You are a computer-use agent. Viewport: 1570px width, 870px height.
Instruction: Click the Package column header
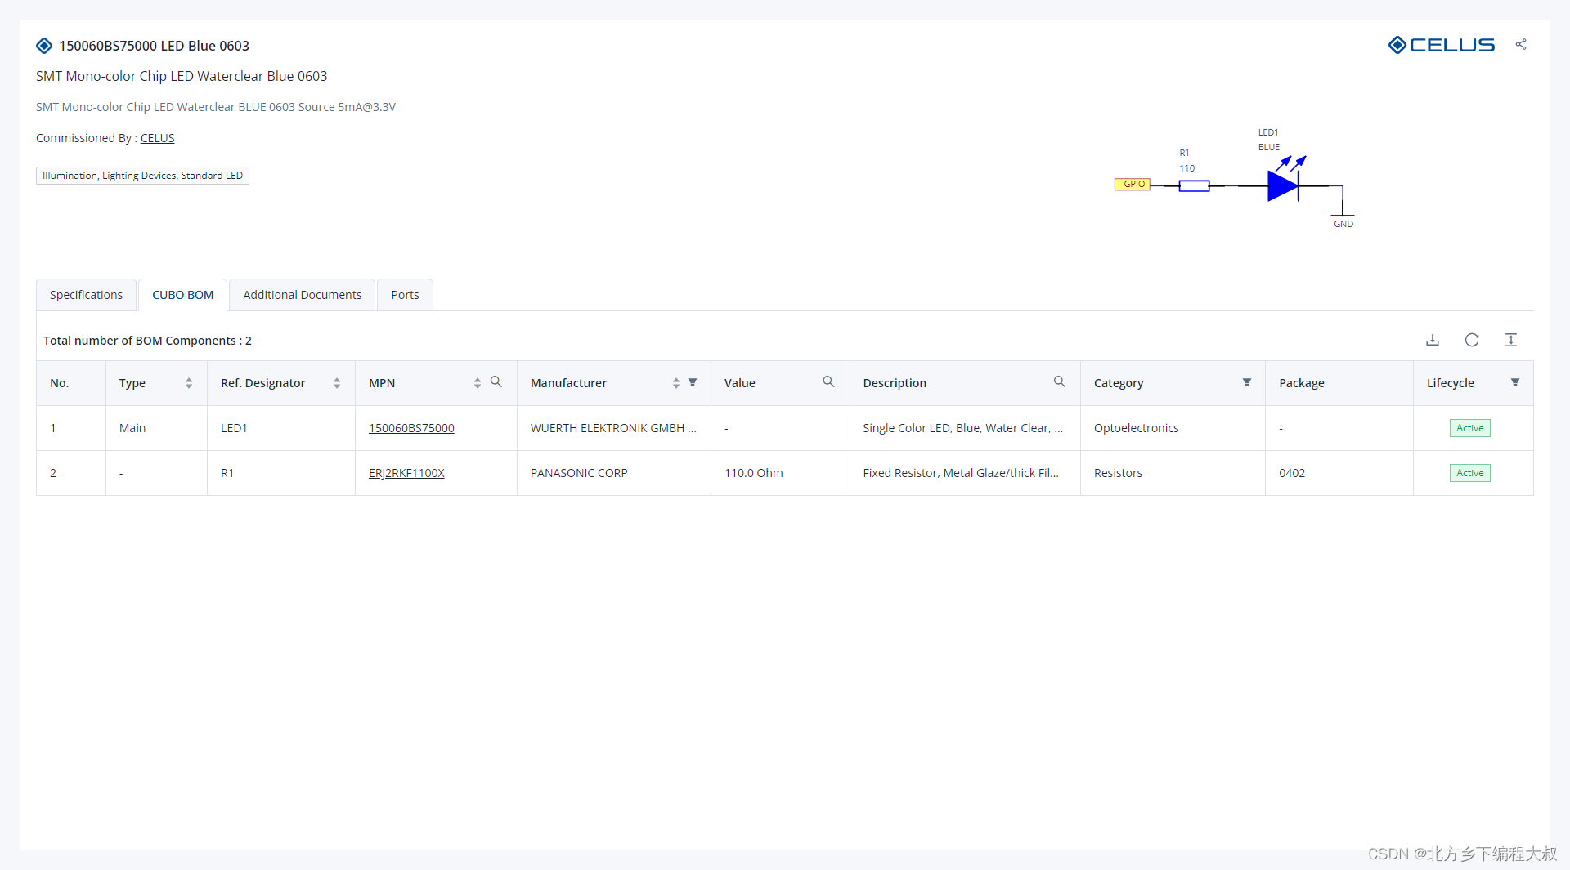coord(1339,383)
